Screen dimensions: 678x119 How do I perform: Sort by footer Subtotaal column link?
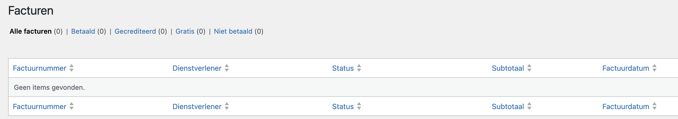coord(508,106)
